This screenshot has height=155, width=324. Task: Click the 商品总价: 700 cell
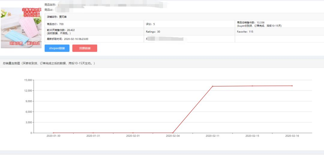[x=94, y=24]
